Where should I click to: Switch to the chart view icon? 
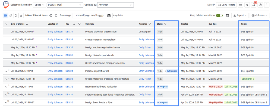click(x=21, y=15)
